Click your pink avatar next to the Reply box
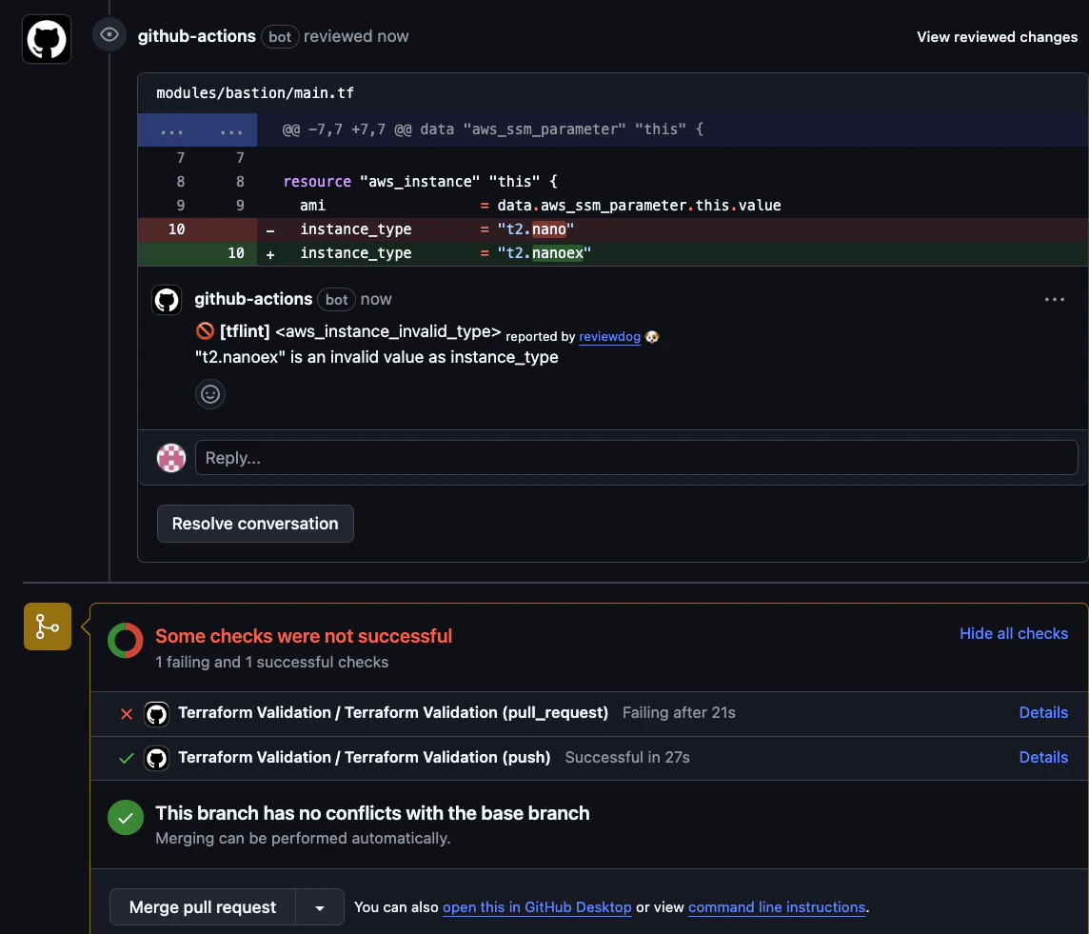The height and width of the screenshot is (934, 1089). [170, 458]
